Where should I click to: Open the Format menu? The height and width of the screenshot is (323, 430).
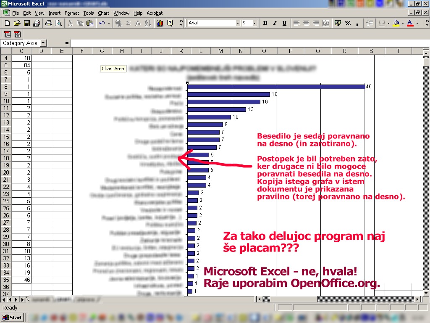pyautogui.click(x=71, y=13)
